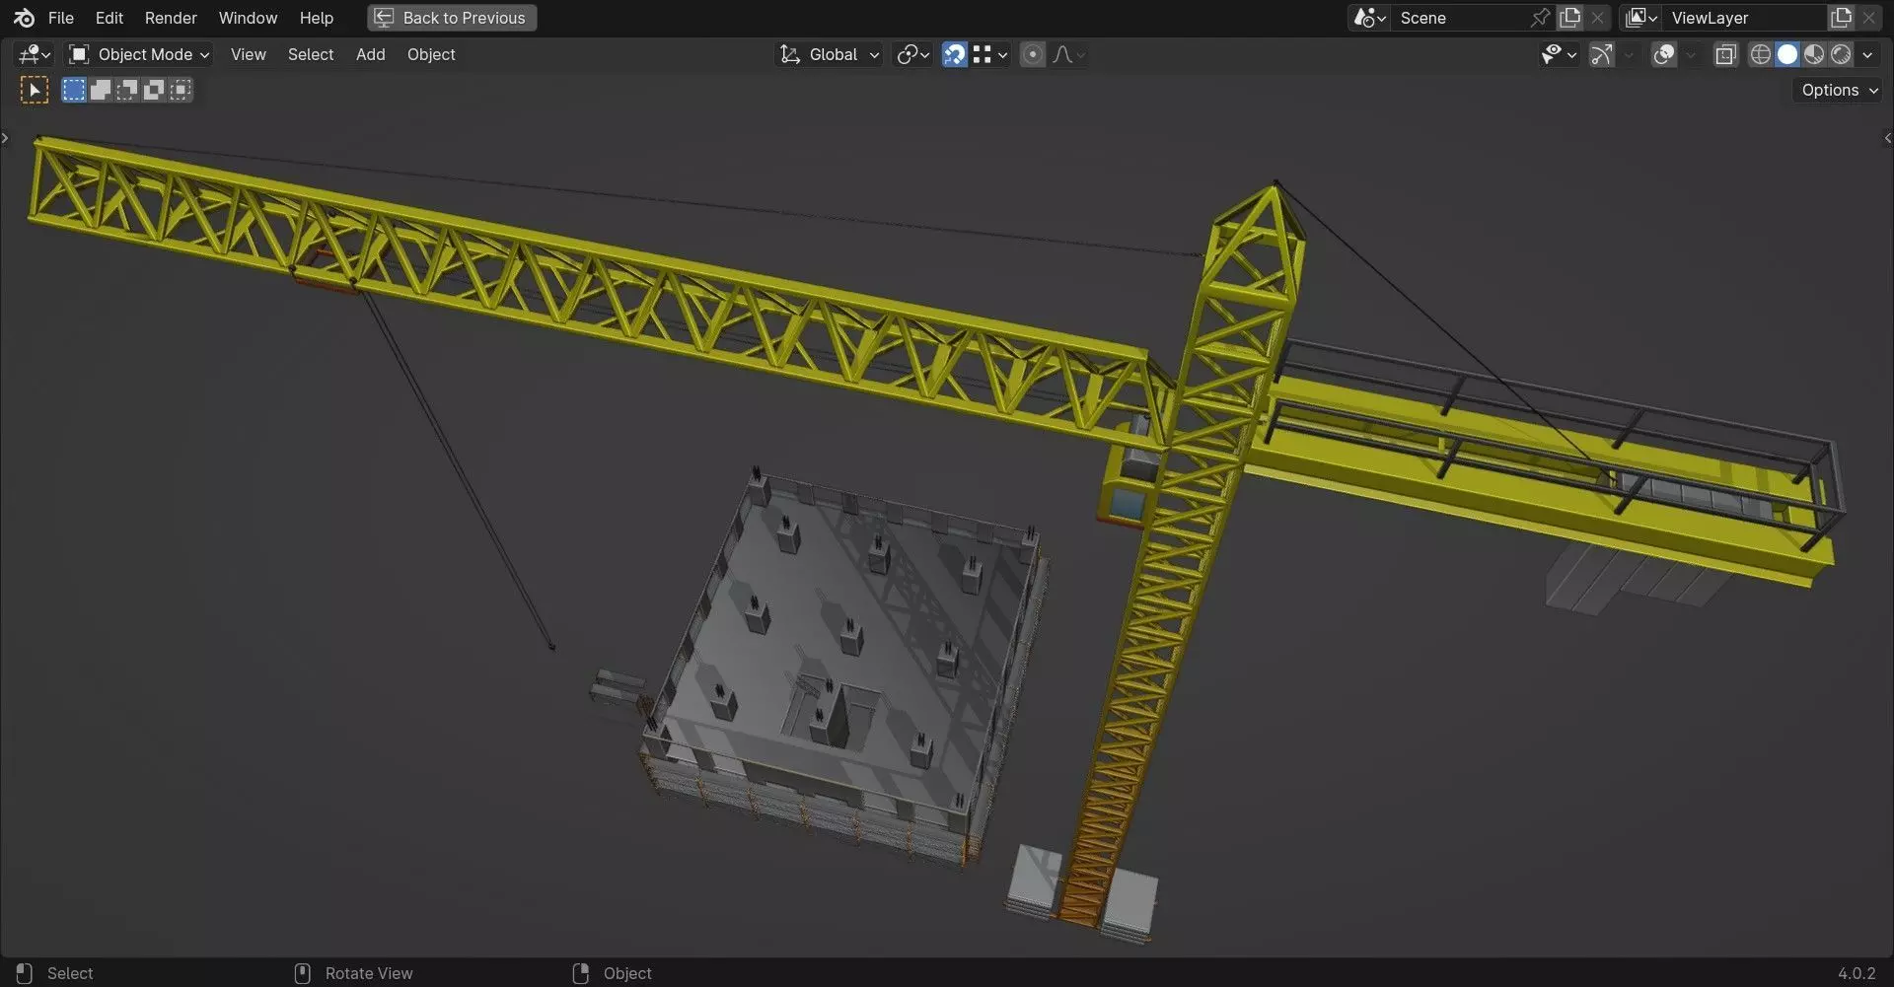Open the Render menu

tap(171, 18)
